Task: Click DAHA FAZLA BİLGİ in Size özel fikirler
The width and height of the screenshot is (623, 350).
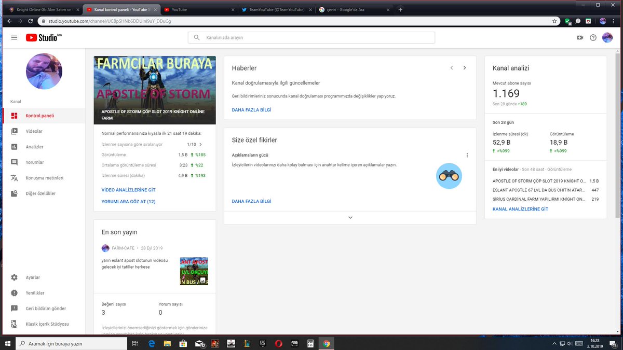Action: point(251,201)
